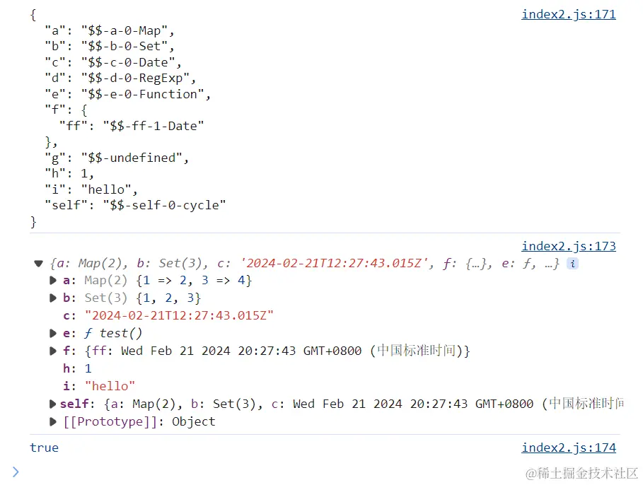
Task: Open the index2.js:173 source link
Action: (x=568, y=246)
